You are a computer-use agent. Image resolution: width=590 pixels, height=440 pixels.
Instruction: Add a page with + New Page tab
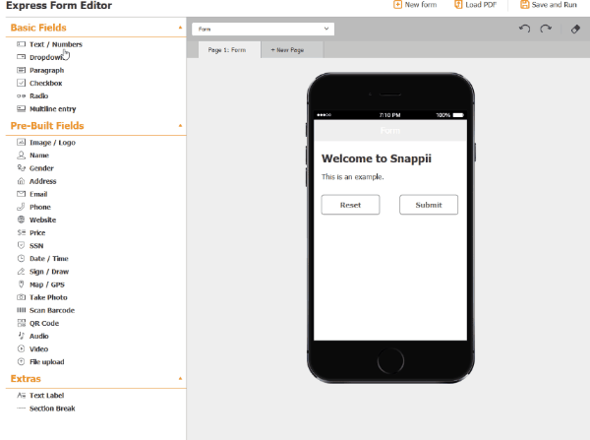[x=292, y=50]
